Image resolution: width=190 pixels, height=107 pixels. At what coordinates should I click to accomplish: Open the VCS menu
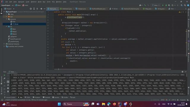53,2
